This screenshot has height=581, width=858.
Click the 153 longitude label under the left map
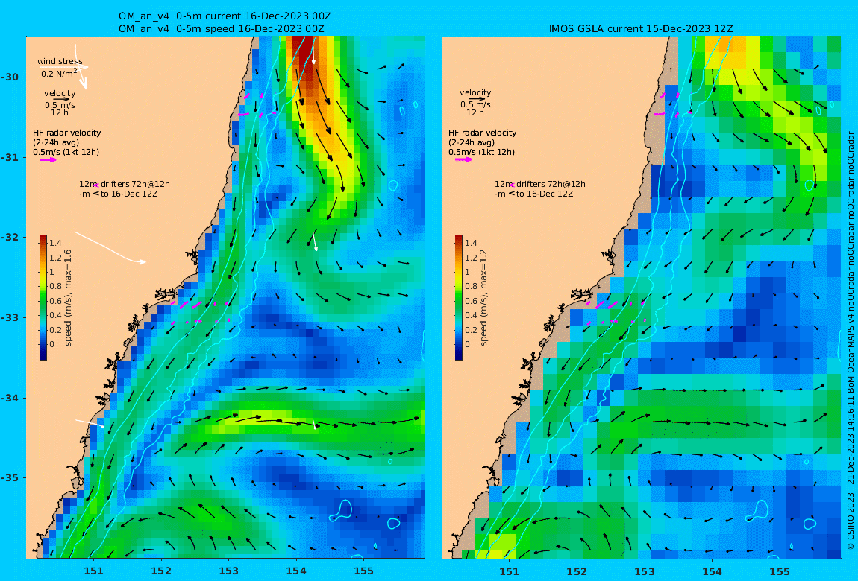[229, 571]
